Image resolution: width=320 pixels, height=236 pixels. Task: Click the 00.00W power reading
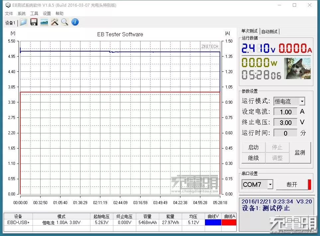click(260, 62)
